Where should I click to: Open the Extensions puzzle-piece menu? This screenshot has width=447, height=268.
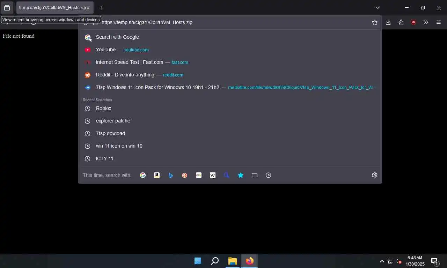tap(401, 22)
